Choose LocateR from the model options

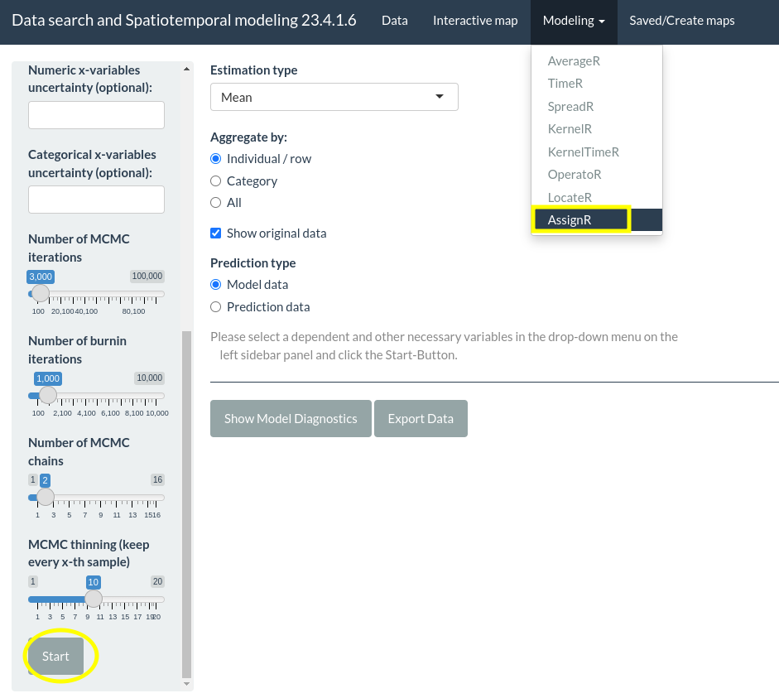click(x=570, y=197)
